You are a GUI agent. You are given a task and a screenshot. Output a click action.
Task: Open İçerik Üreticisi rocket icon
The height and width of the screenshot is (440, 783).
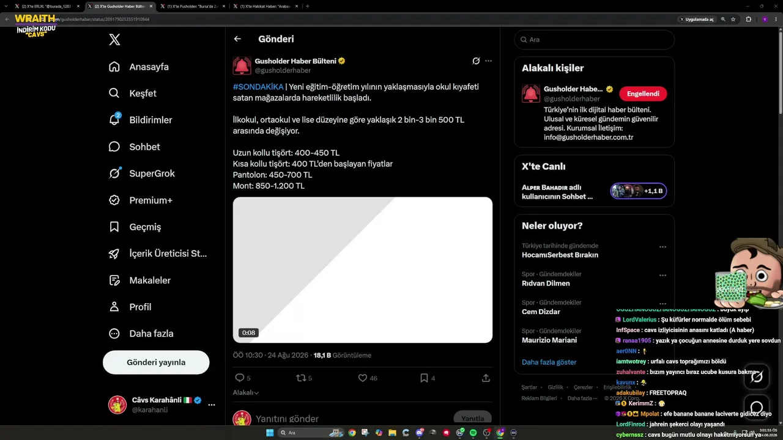point(114,254)
